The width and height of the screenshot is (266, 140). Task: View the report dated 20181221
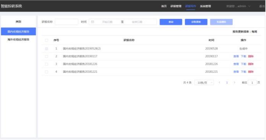pyautogui.click(x=236, y=72)
